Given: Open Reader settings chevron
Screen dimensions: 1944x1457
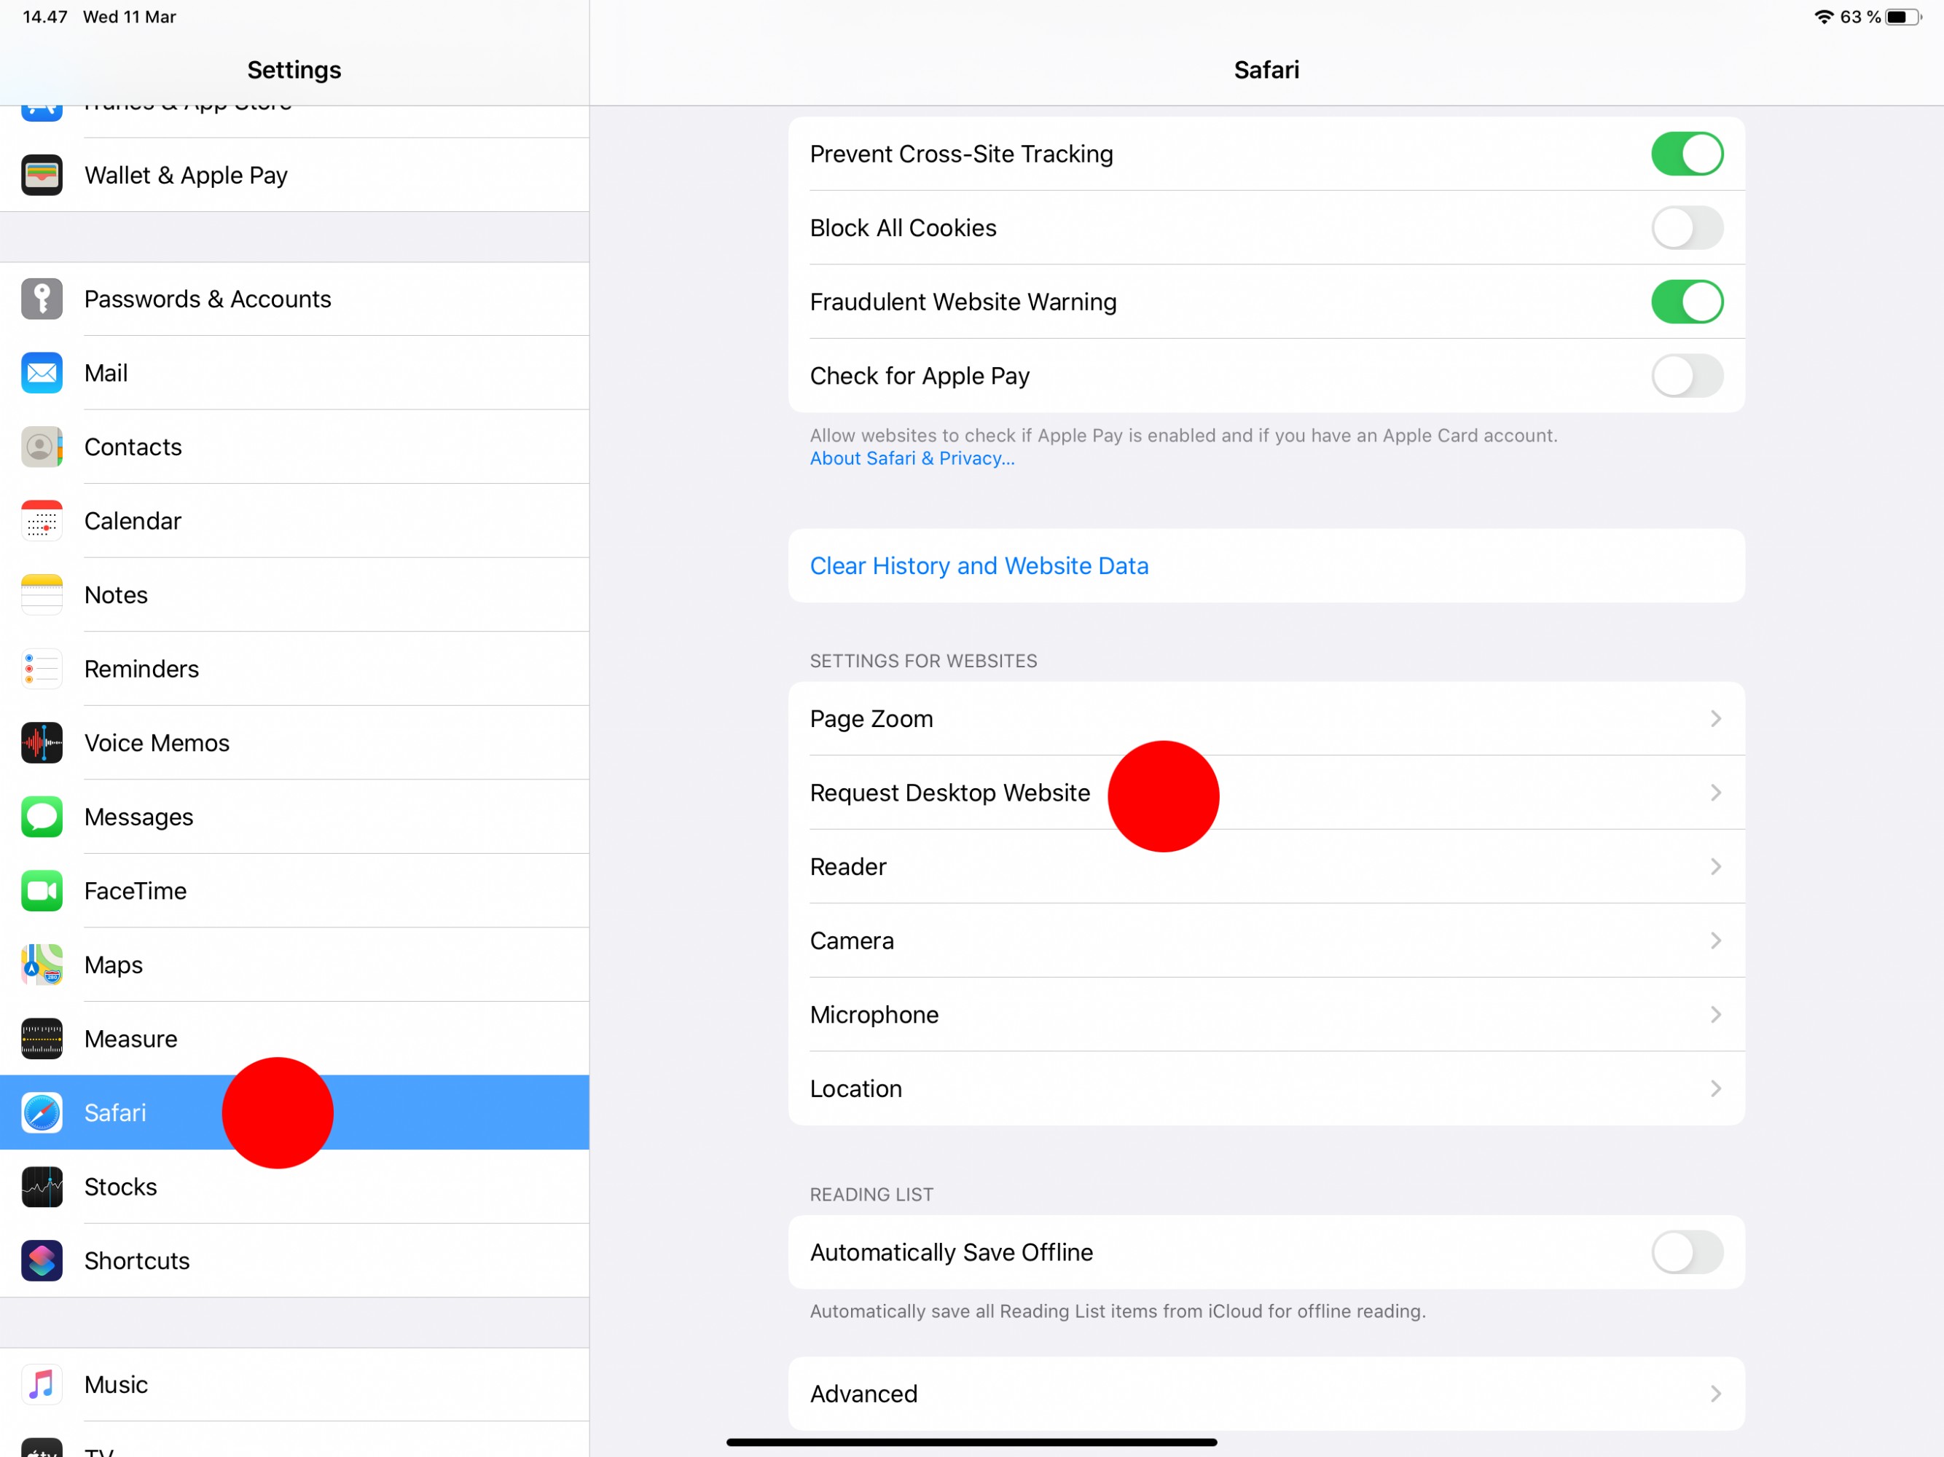Looking at the screenshot, I should [1715, 866].
